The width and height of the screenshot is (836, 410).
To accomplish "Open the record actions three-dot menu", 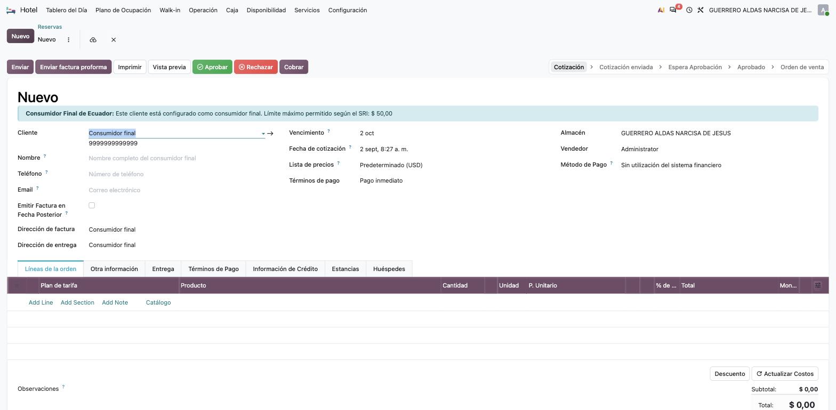I will point(68,40).
